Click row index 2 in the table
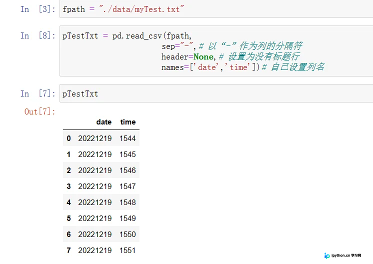The width and height of the screenshot is (373, 264). click(68, 170)
